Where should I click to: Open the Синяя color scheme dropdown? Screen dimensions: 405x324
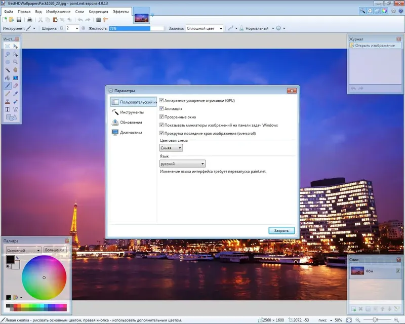[x=171, y=148]
